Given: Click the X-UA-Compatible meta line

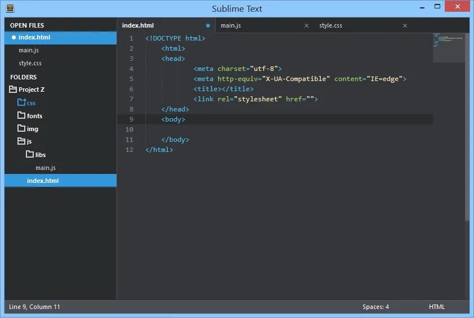Looking at the screenshot, I should pos(300,79).
